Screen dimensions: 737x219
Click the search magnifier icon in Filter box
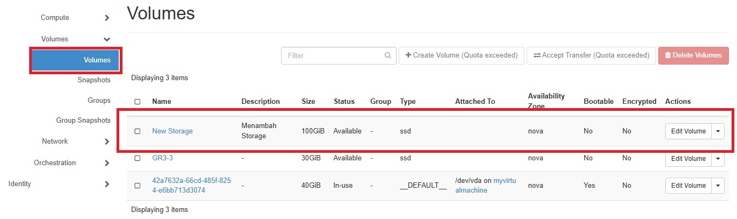(387, 55)
